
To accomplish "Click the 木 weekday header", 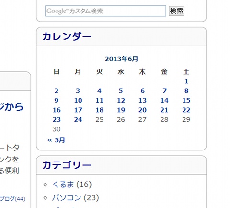I will [142, 72].
